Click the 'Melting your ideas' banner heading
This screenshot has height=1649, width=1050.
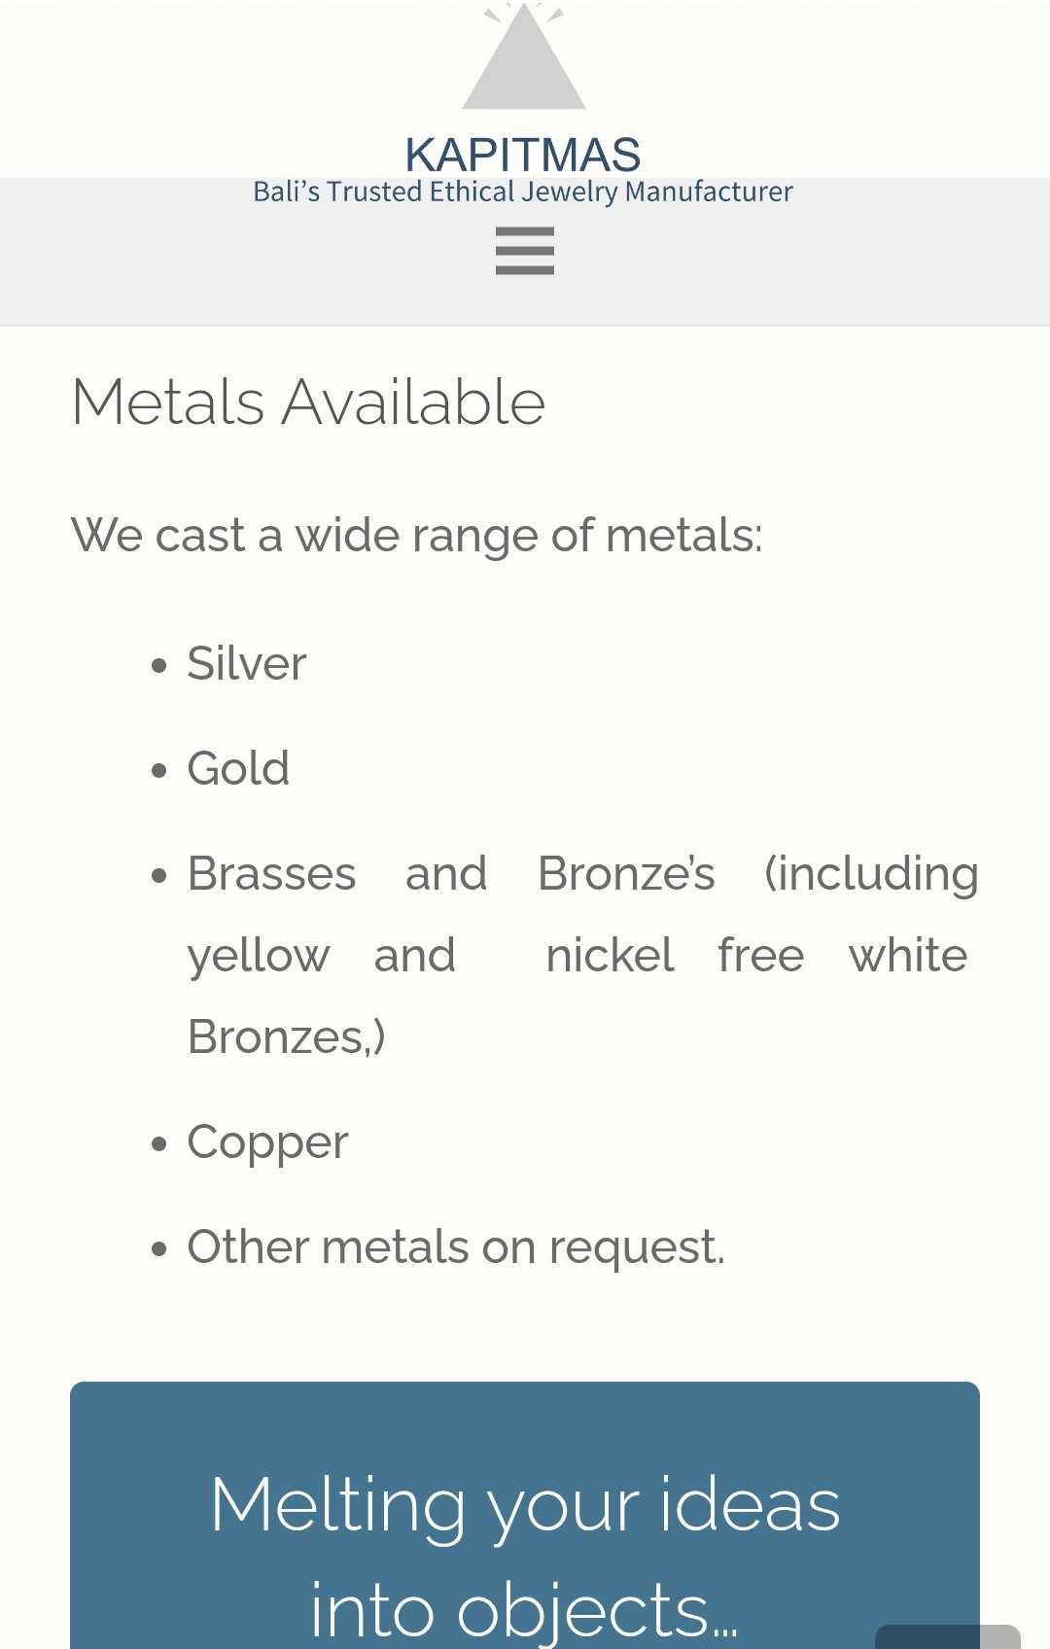coord(525,1504)
